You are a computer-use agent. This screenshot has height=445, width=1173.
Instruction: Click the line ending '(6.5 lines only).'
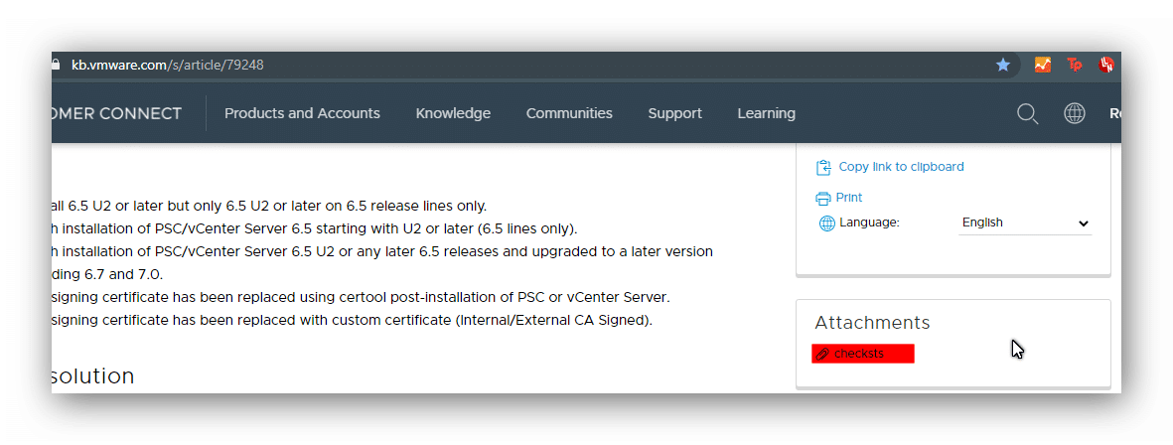314,228
